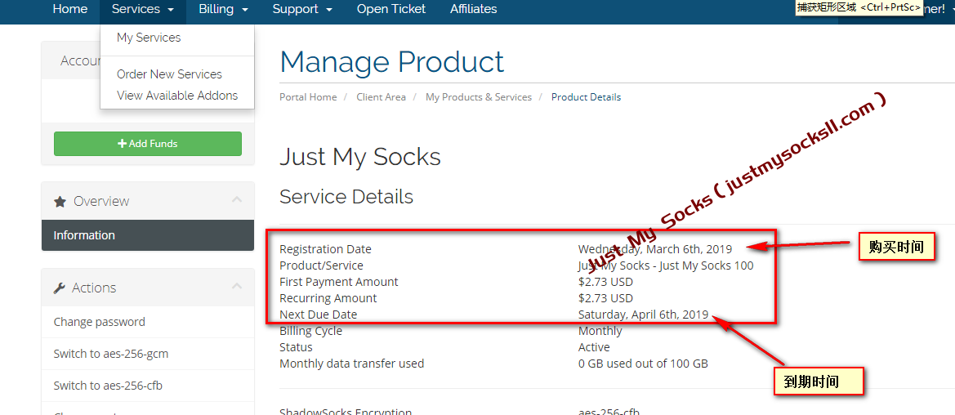The height and width of the screenshot is (415, 955).
Task: Go to Home in navigation bar
Action: 69,9
